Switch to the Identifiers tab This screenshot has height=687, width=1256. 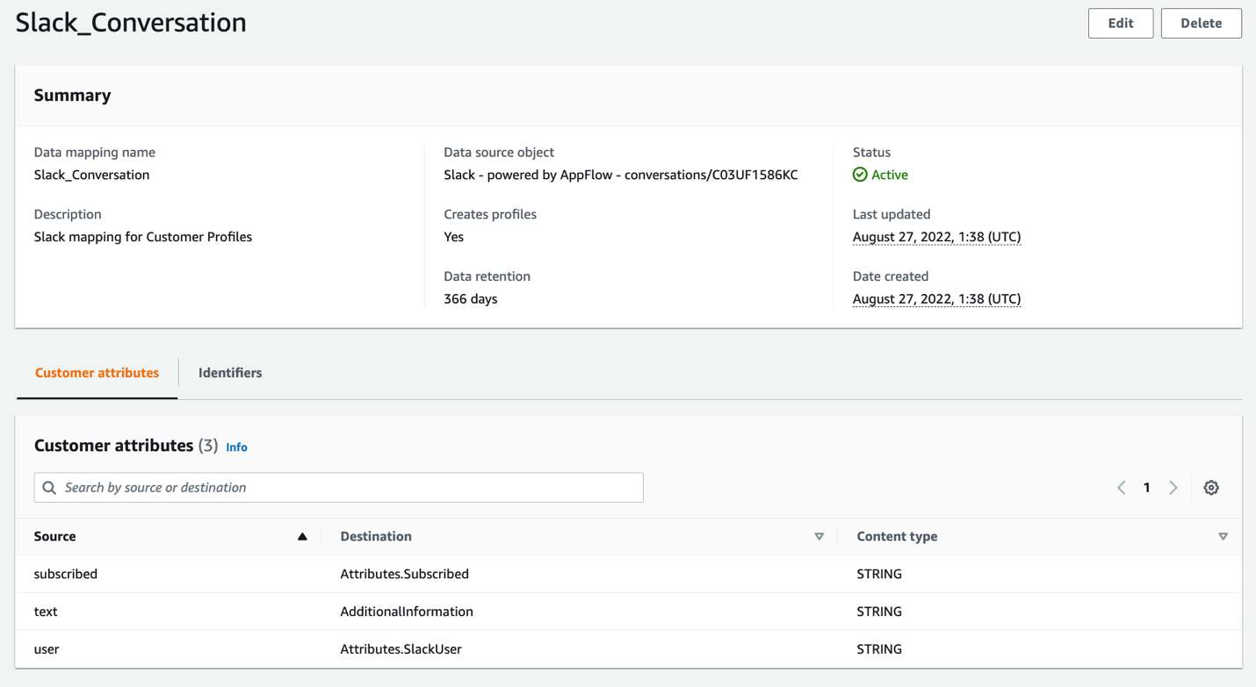coord(230,373)
